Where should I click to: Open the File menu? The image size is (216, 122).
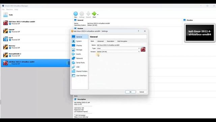point(3,9)
